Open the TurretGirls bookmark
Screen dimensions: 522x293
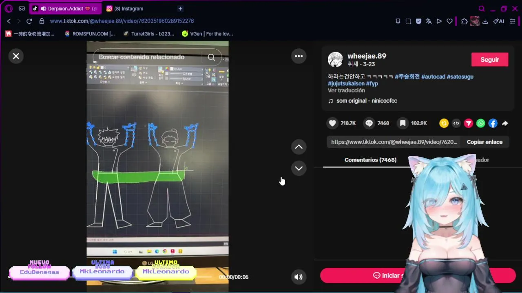coord(148,34)
